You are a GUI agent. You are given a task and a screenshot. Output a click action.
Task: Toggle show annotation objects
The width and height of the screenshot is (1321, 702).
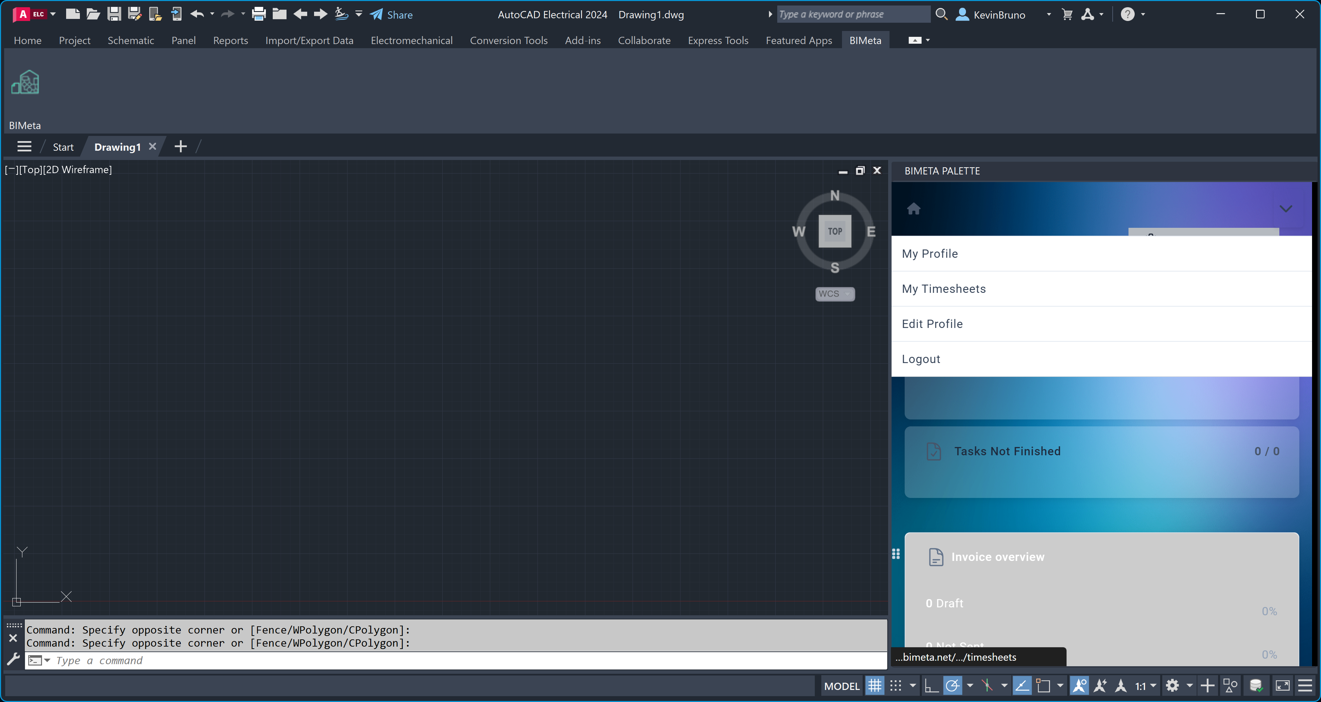click(1079, 685)
